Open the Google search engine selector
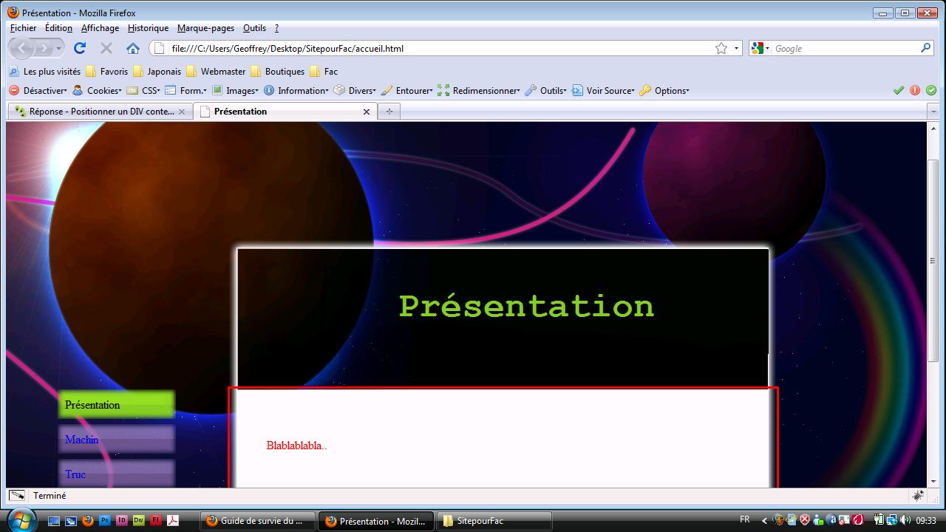Image resolution: width=946 pixels, height=532 pixels. (x=760, y=48)
